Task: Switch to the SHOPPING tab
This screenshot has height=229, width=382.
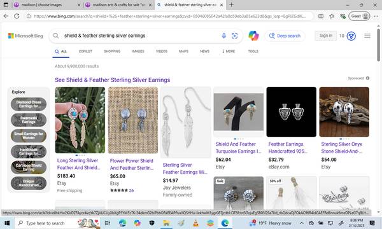Action: click(112, 52)
